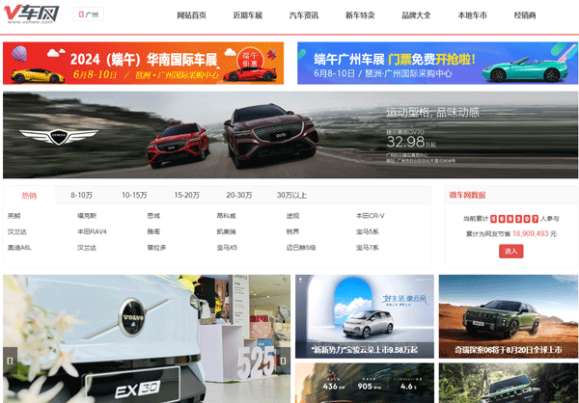Open the 2024 华南国际车展 red banner
The width and height of the screenshot is (579, 403).
pyautogui.click(x=143, y=63)
